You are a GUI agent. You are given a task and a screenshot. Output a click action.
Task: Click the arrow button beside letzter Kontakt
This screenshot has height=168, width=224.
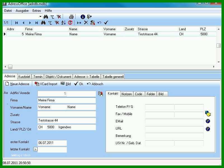click(35, 149)
